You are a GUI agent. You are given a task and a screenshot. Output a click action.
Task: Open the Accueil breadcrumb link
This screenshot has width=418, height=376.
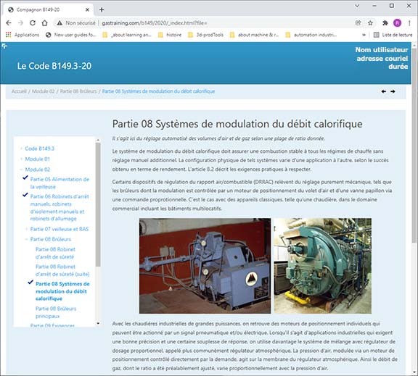point(19,91)
